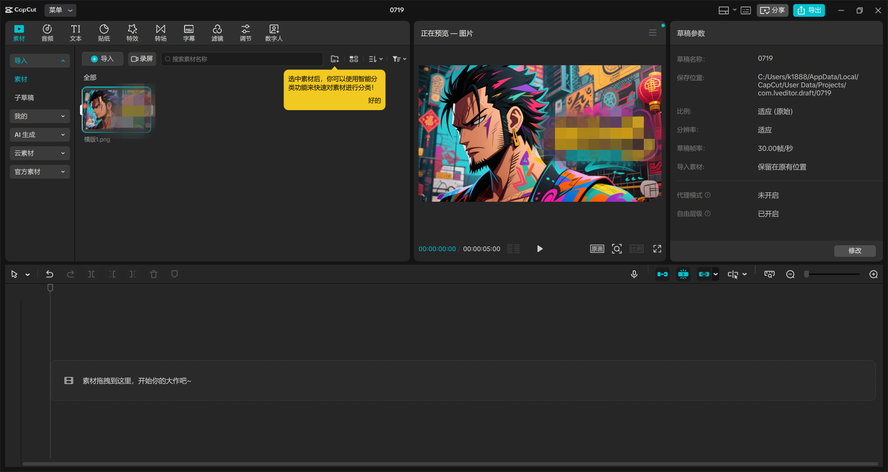
Task: Zoom out the timeline
Action: (x=790, y=274)
